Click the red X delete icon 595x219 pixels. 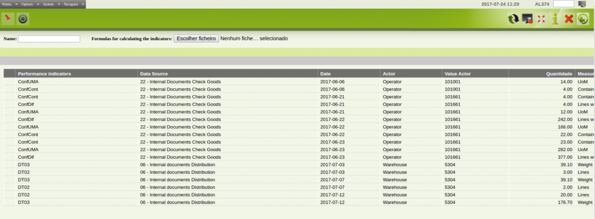[568, 19]
